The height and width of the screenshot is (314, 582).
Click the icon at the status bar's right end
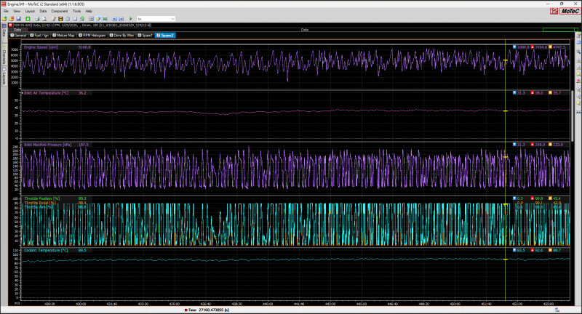click(557, 310)
